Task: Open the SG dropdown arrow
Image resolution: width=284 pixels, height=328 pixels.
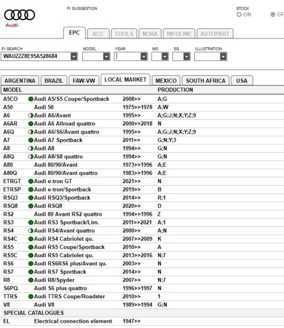Action: [186, 57]
